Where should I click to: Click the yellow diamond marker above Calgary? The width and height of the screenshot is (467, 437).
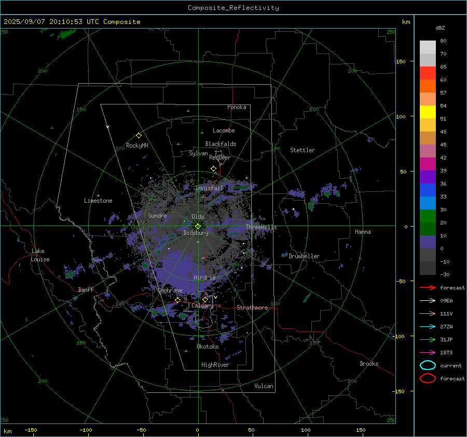point(205,299)
